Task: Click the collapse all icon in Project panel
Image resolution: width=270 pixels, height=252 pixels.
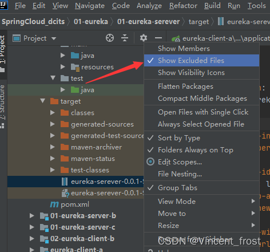Action: point(125,38)
